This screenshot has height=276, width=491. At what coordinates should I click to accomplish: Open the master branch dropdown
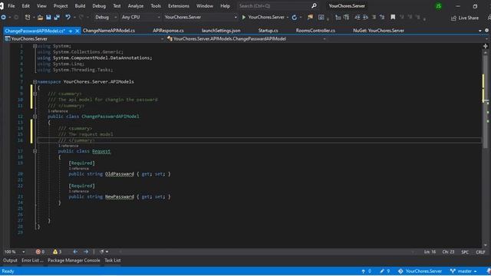point(463,271)
